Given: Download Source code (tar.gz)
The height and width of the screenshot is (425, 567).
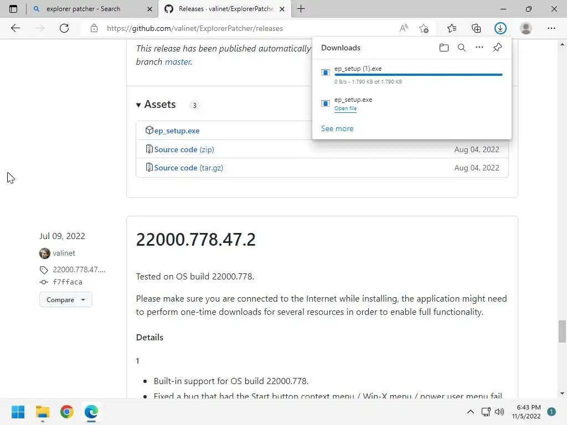Looking at the screenshot, I should tap(188, 168).
